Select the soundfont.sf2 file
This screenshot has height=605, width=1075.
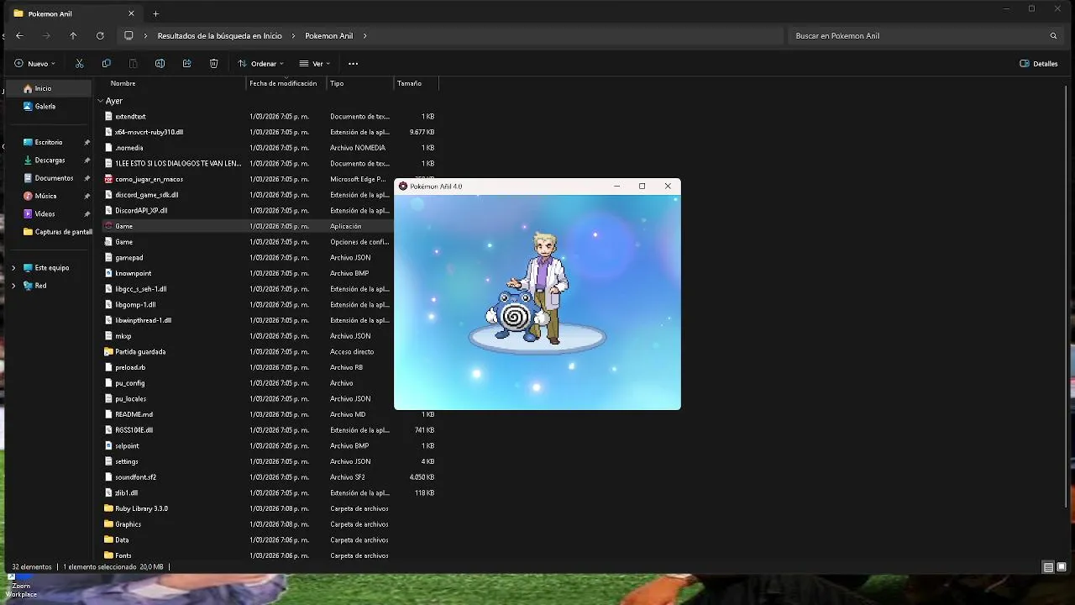coord(135,477)
